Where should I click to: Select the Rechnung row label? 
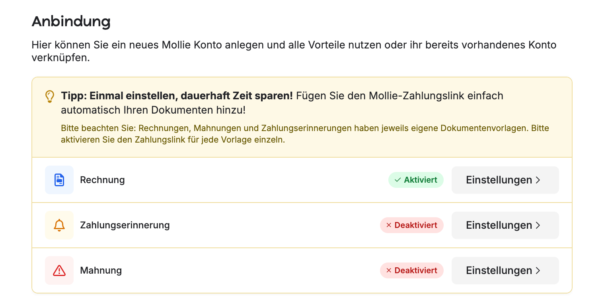coord(102,180)
